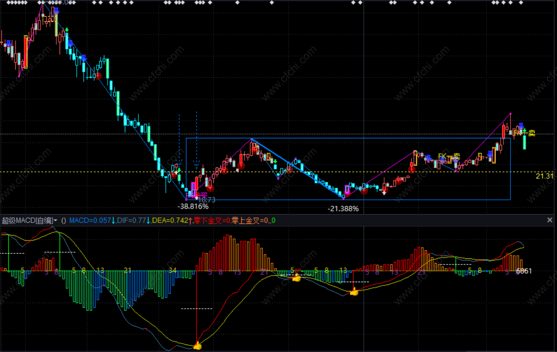
Task: Click the 21.31 price level label
Action: 544,176
